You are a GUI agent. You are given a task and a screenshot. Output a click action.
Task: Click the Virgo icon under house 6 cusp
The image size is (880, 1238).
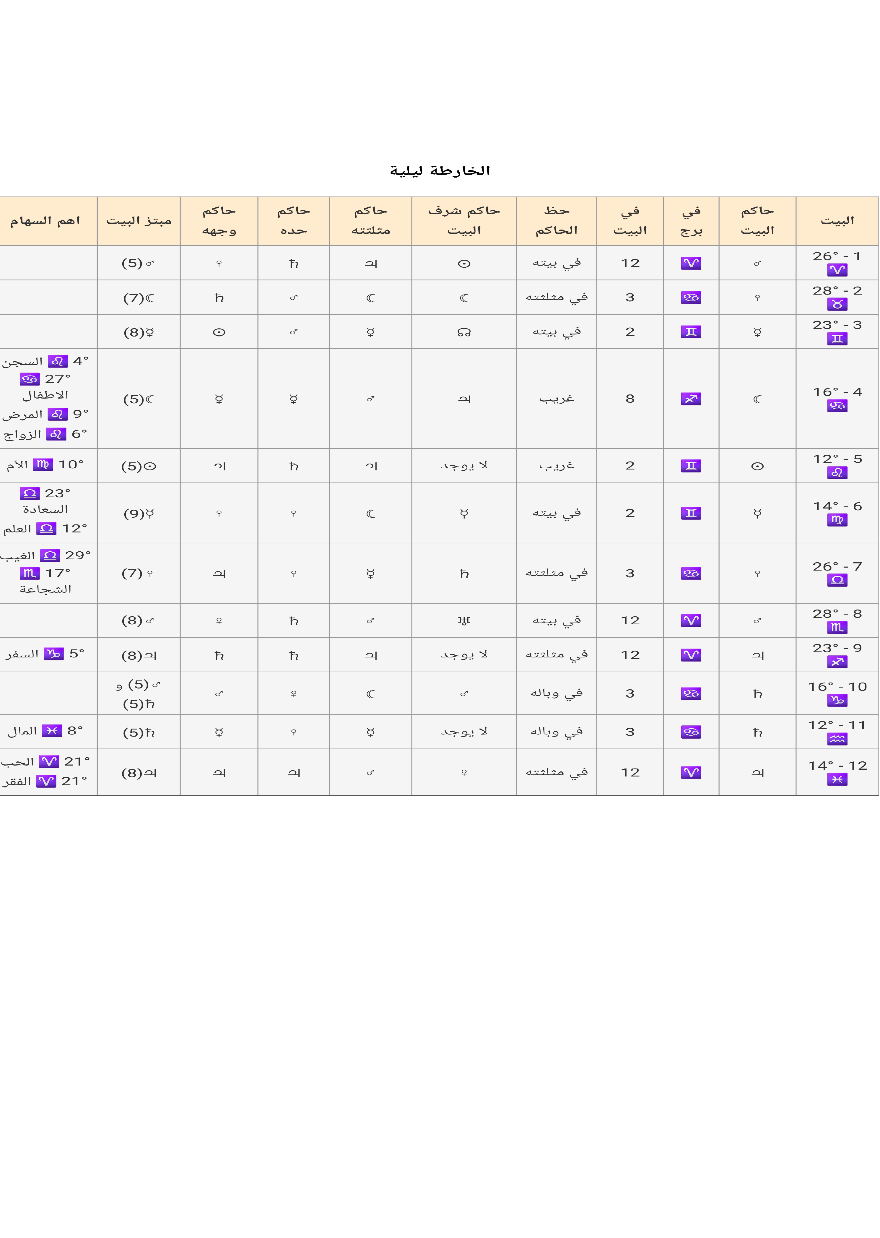[x=837, y=520]
